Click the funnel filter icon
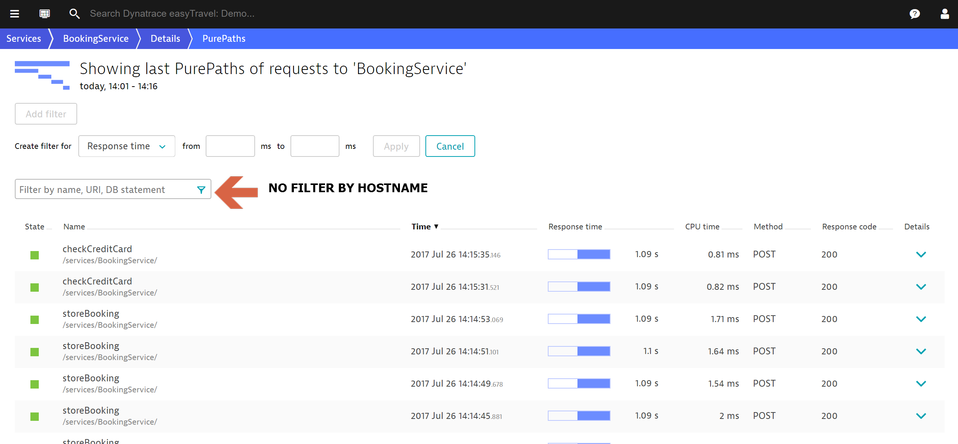 pyautogui.click(x=201, y=190)
